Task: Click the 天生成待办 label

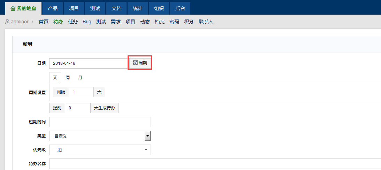Action: point(105,108)
